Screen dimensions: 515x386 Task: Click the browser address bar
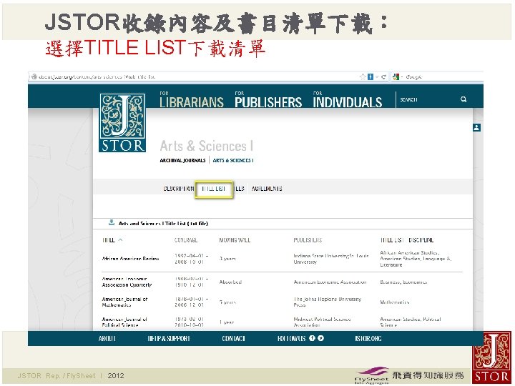coord(194,76)
